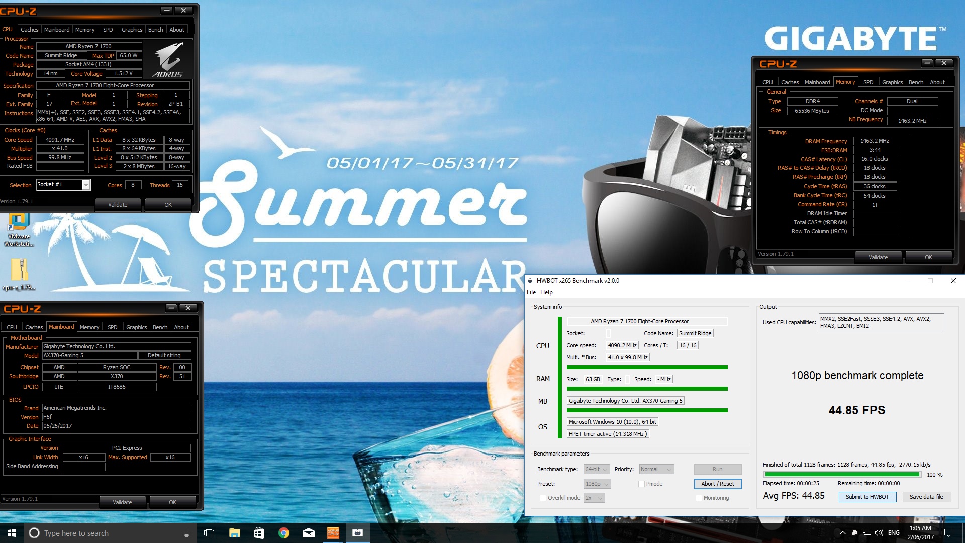Click Validate in CPU-Z Mainboard window

(x=122, y=502)
